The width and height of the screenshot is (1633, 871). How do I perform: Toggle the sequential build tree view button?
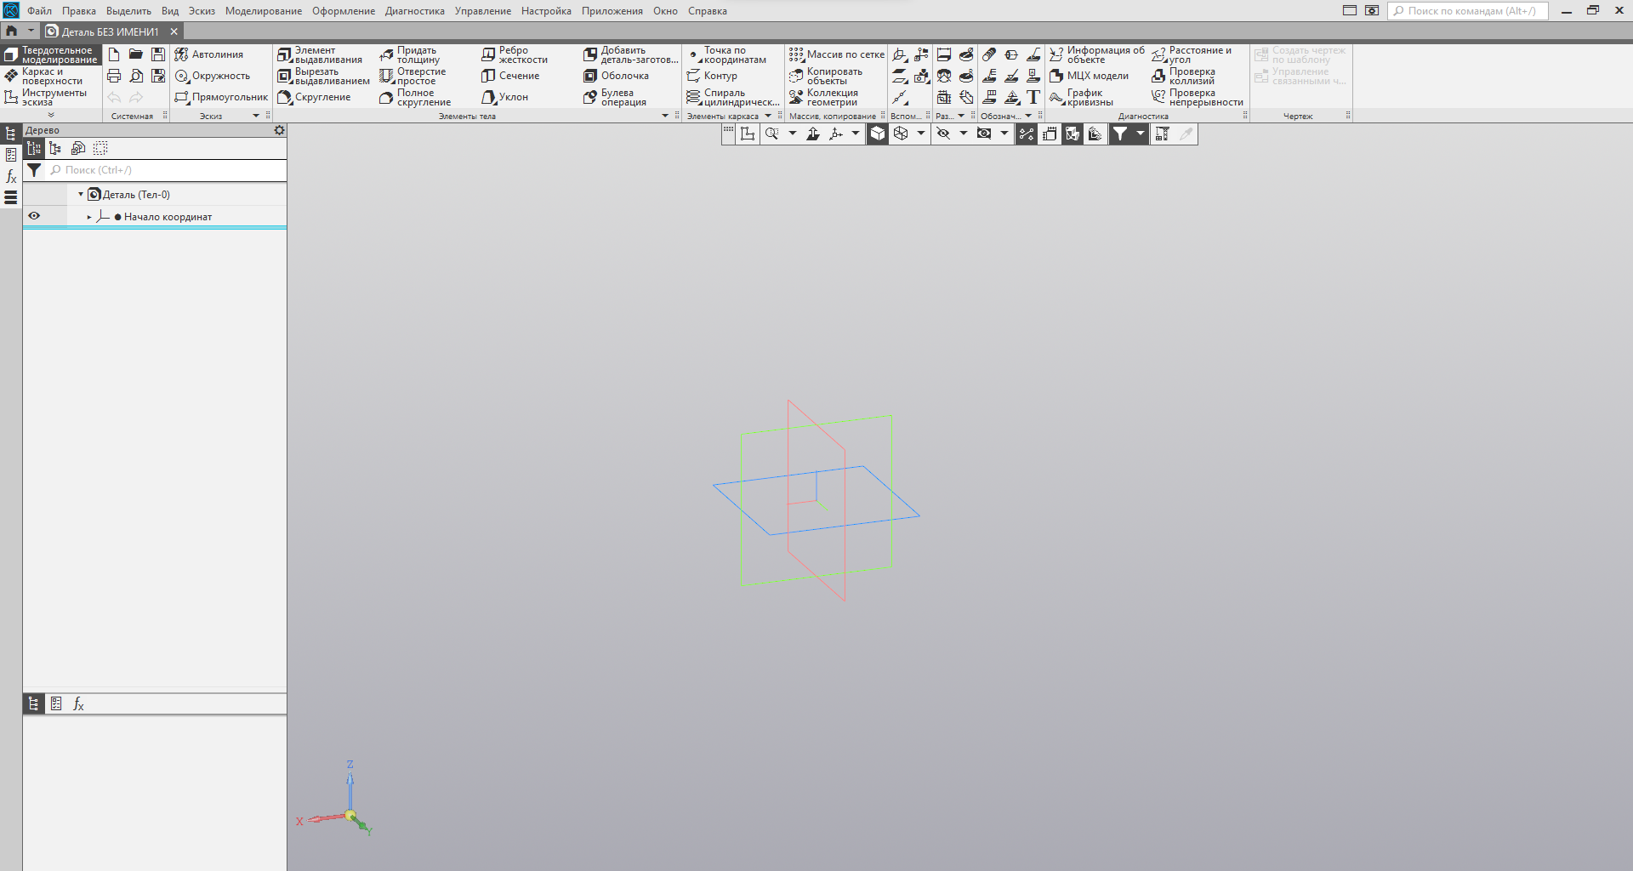[x=34, y=148]
